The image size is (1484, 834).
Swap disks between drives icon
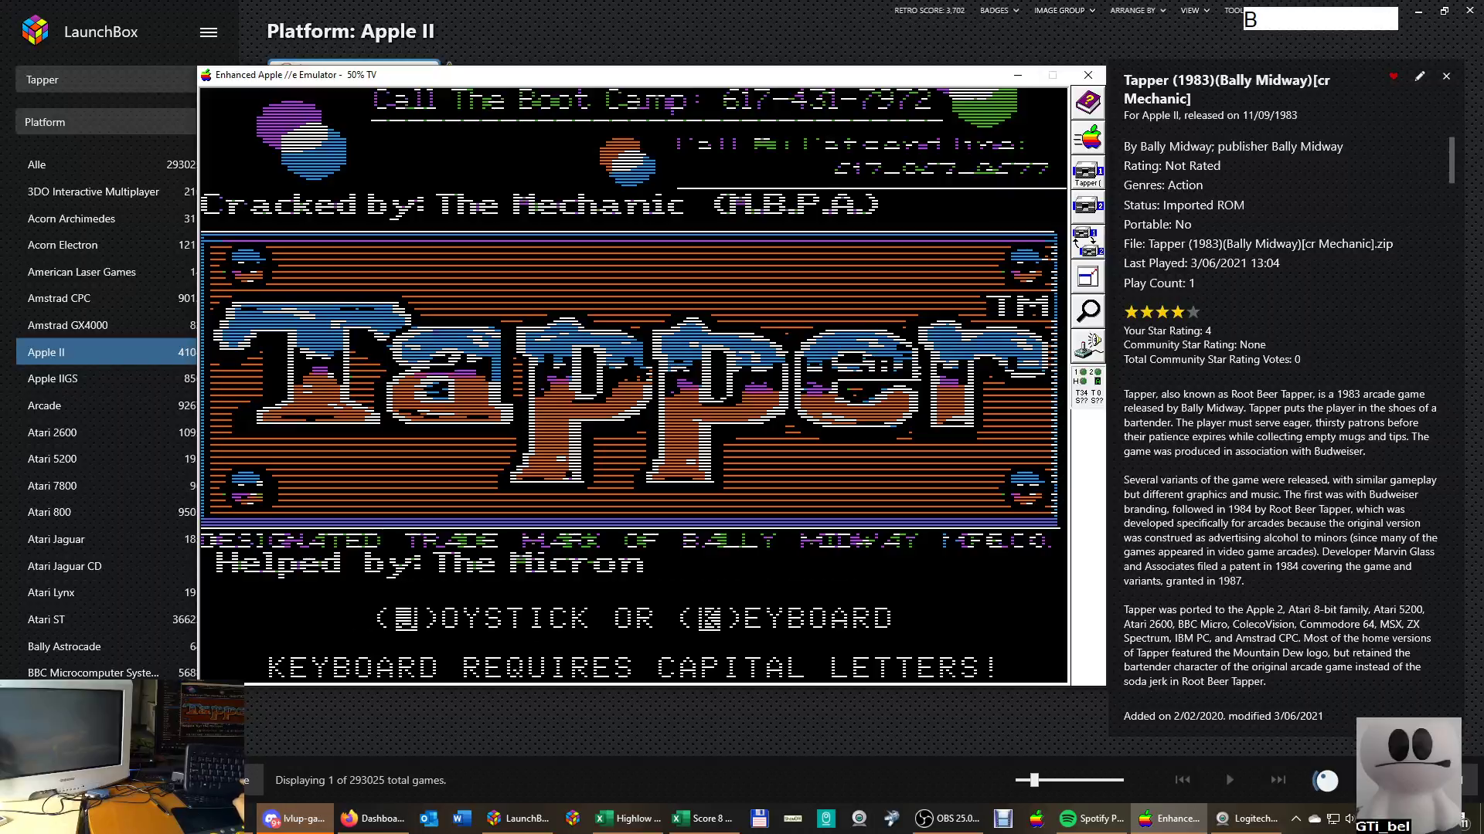[1087, 242]
